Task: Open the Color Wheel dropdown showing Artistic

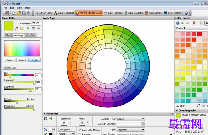Action: (66, 134)
